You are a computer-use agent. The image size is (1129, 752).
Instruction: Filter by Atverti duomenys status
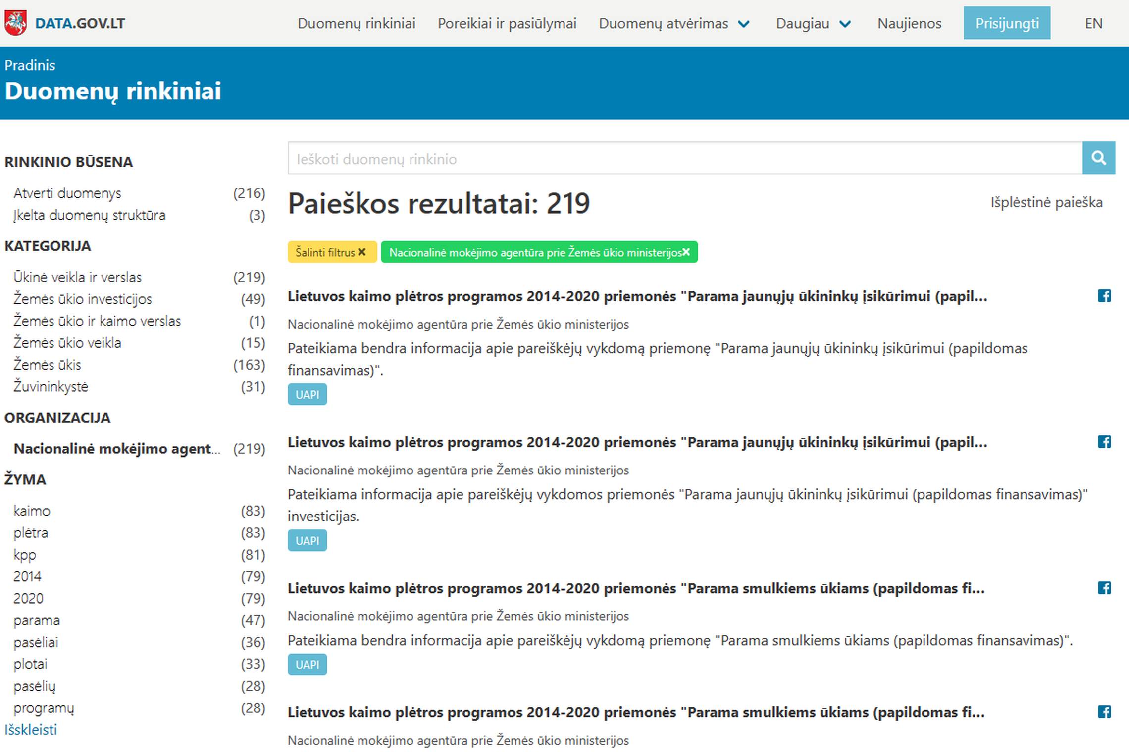click(x=67, y=193)
